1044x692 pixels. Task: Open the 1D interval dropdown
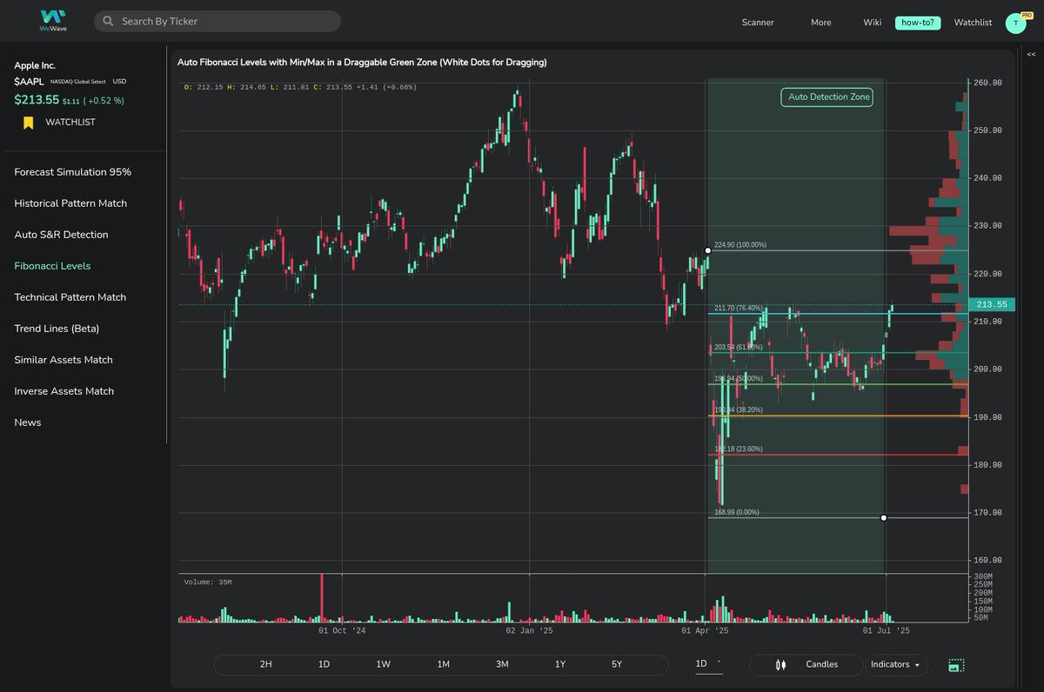pos(708,664)
